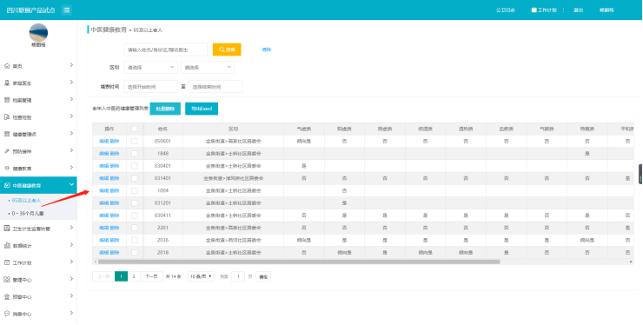This screenshot has width=643, height=325.
Task: Open 家庭医生 family doctor sidebar icon
Action: [7, 83]
